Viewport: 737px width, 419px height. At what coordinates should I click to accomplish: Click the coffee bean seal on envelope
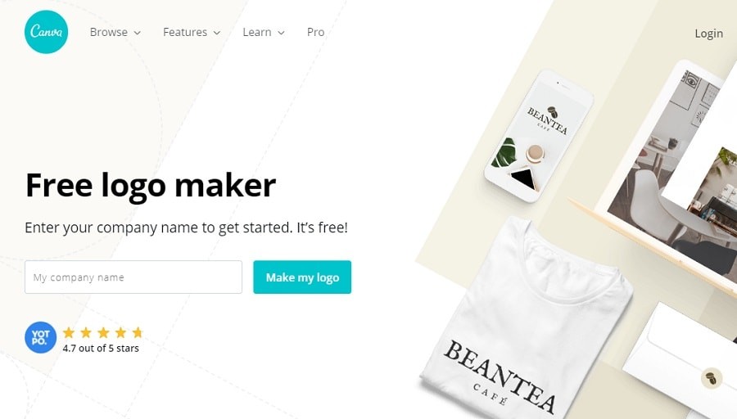click(x=711, y=377)
